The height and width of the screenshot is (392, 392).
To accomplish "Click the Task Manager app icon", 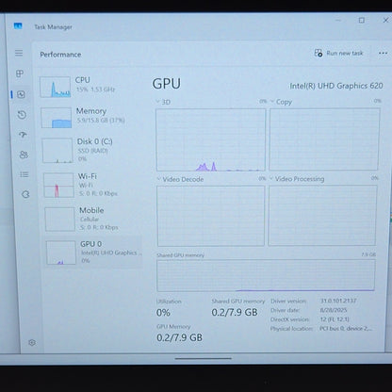I will (x=18, y=25).
